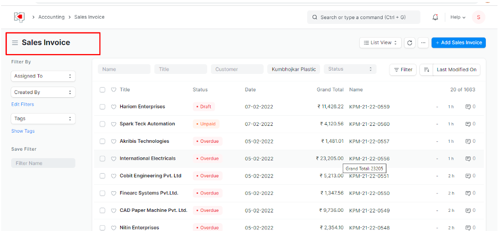Image resolution: width=498 pixels, height=231 pixels.
Task: Open the Status filter dropdown
Action: point(350,69)
